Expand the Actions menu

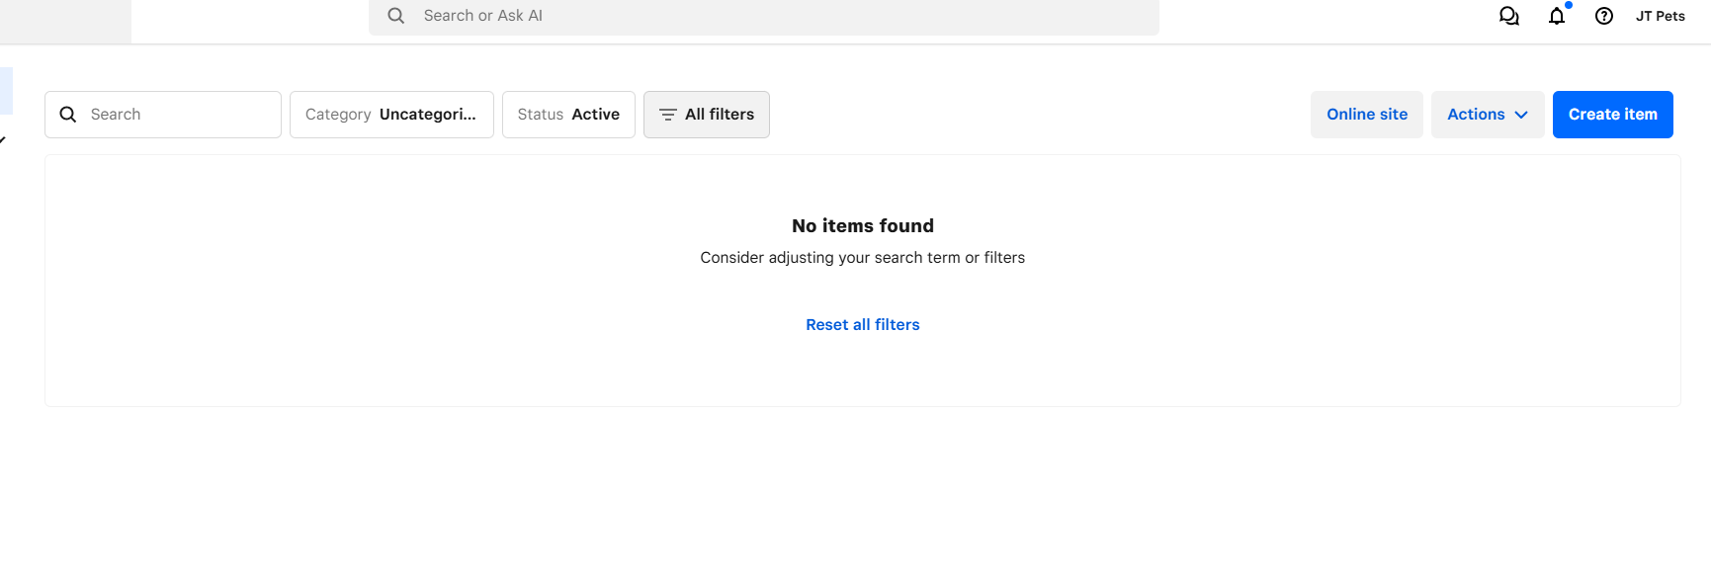1488,115
